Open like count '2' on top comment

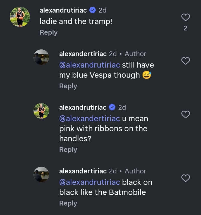pos(186,28)
